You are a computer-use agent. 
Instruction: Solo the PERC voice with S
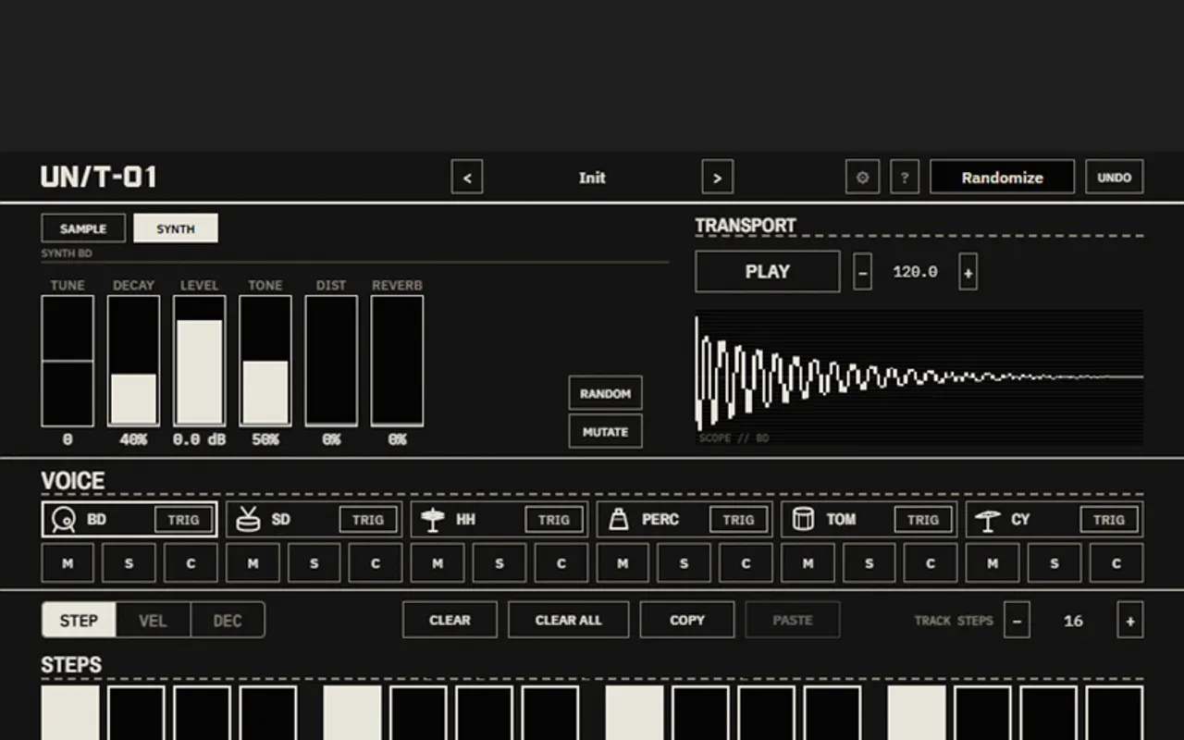pos(684,563)
